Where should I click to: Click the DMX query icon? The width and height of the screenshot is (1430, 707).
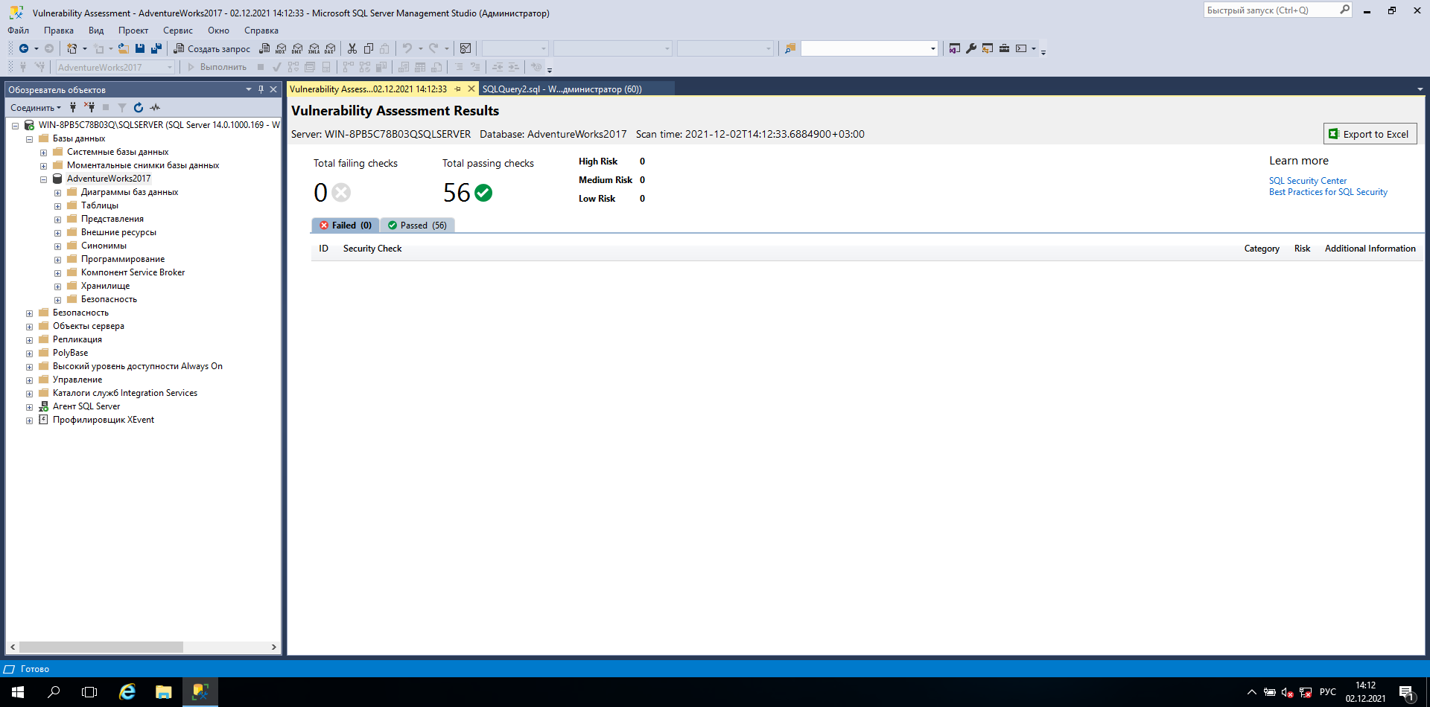[x=297, y=48]
